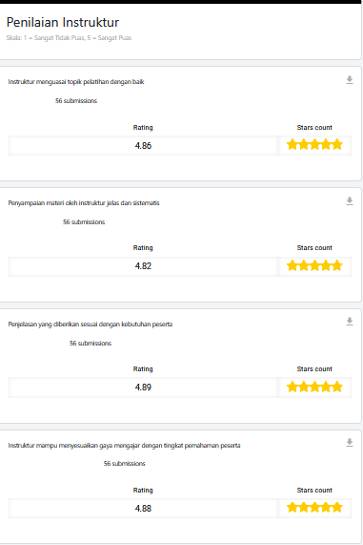This screenshot has width=363, height=545.
Task: Download results for 'Penjelasan yang diberikan sesuai' question
Action: point(350,322)
